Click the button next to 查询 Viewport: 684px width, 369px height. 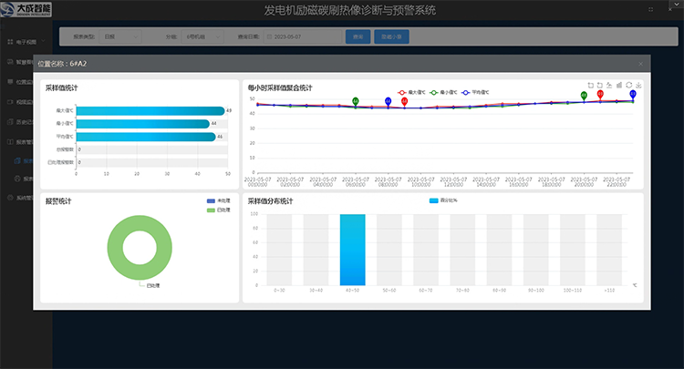click(x=393, y=36)
